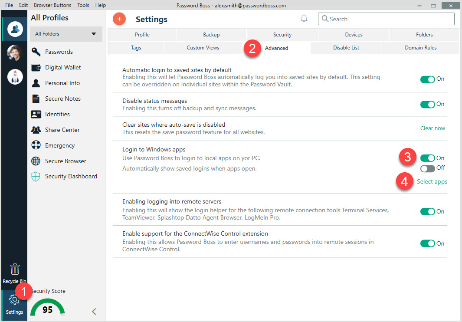Open Passwords in the sidebar
Image resolution: width=462 pixels, height=322 pixels.
[x=59, y=52]
